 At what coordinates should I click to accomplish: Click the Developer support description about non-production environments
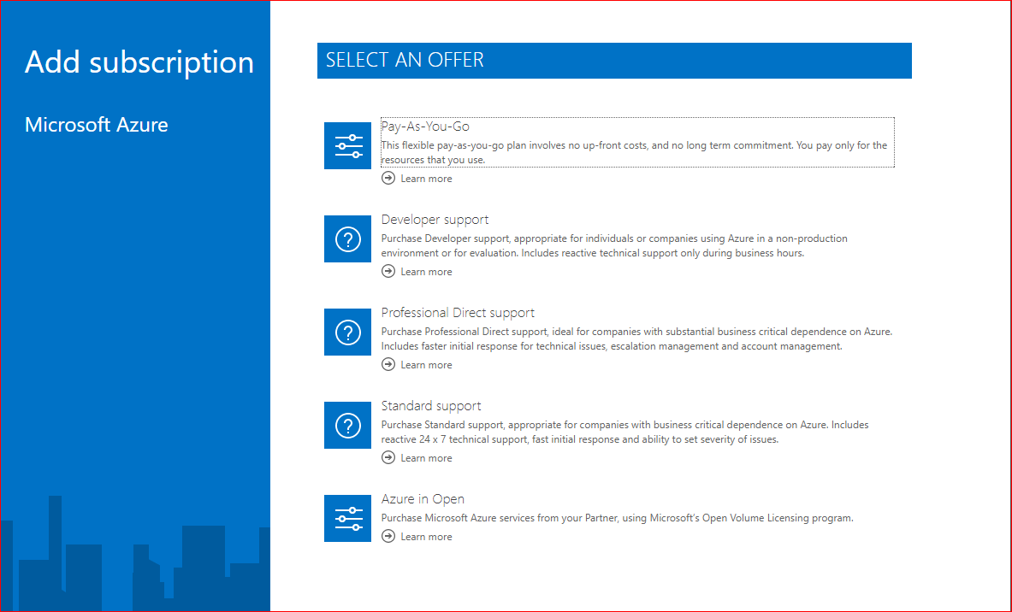click(614, 245)
